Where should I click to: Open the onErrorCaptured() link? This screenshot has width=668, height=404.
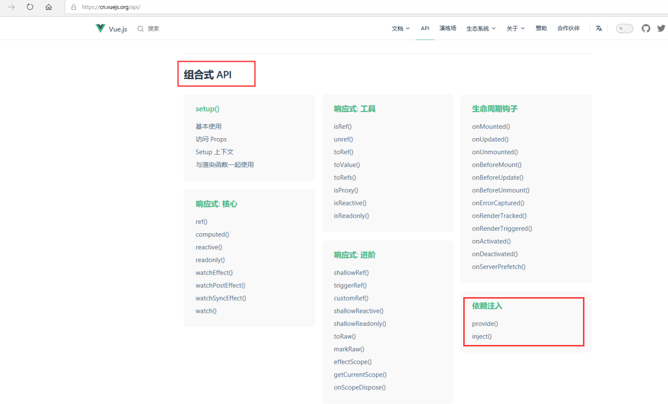point(498,202)
